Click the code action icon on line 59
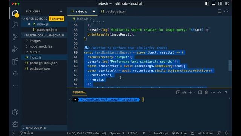The height and width of the screenshot is (136, 241). [x=86, y=48]
